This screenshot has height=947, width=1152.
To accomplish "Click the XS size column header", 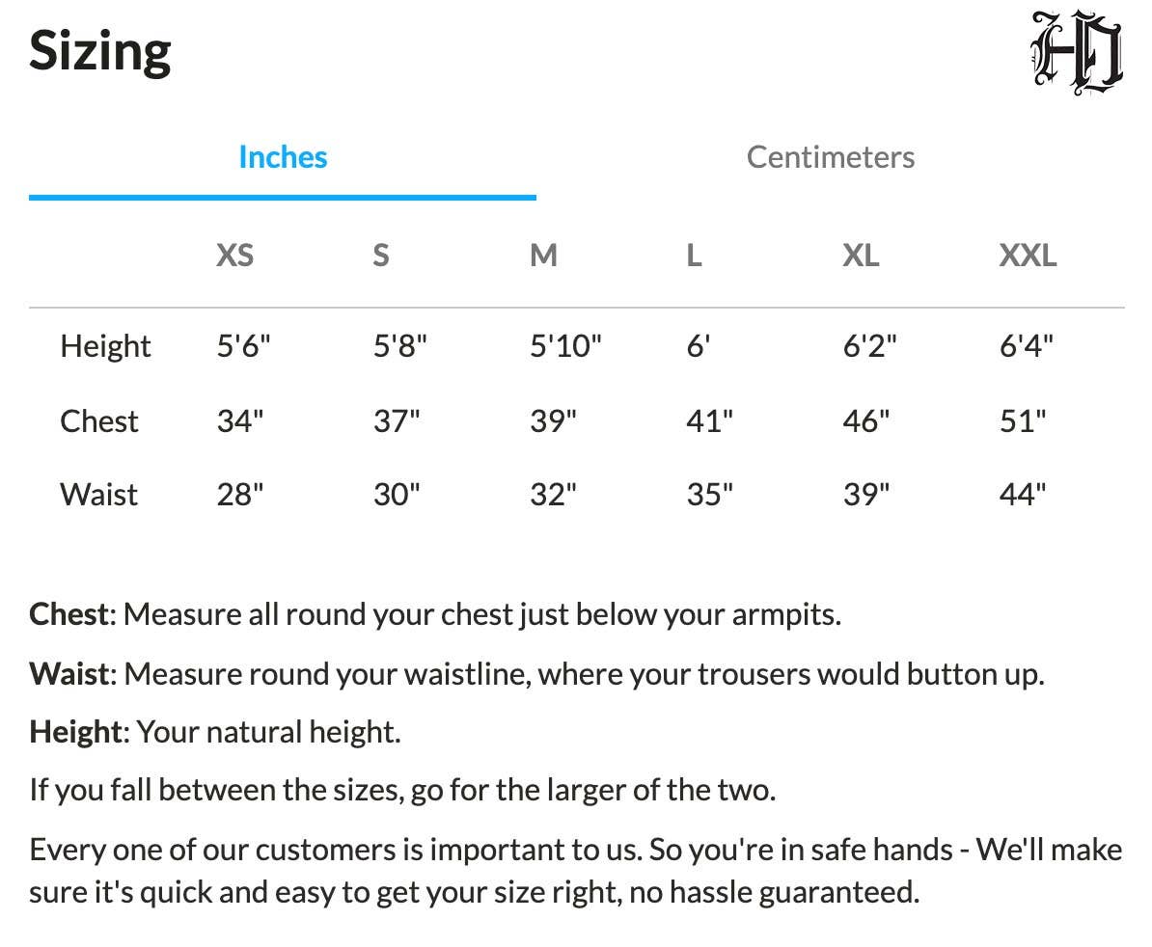I will click(x=234, y=256).
